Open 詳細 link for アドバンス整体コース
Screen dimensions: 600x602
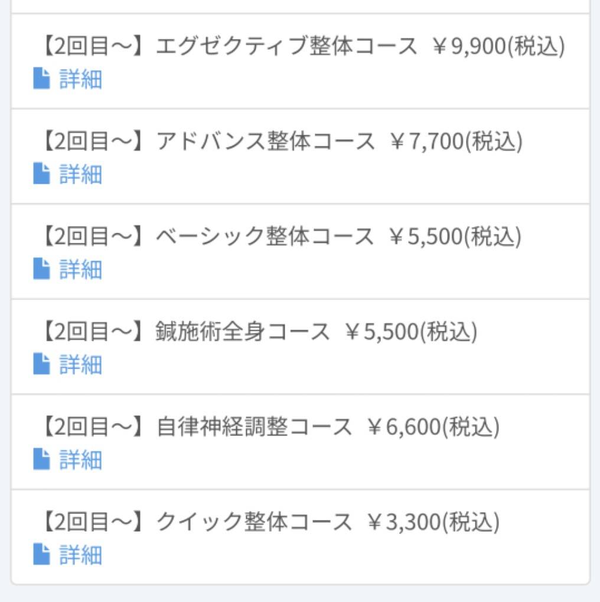[x=81, y=174]
